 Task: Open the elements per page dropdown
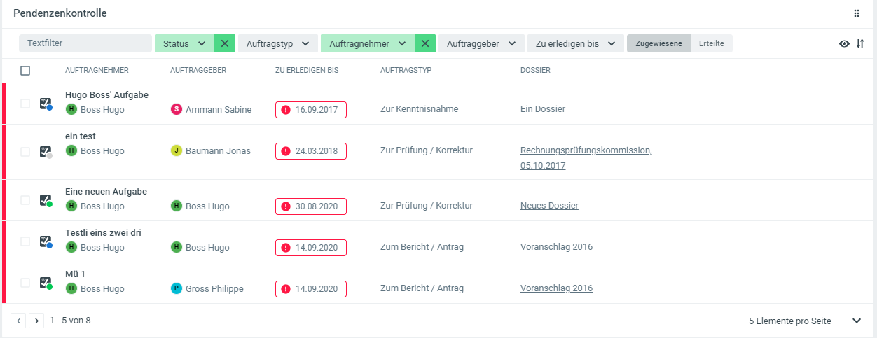856,321
